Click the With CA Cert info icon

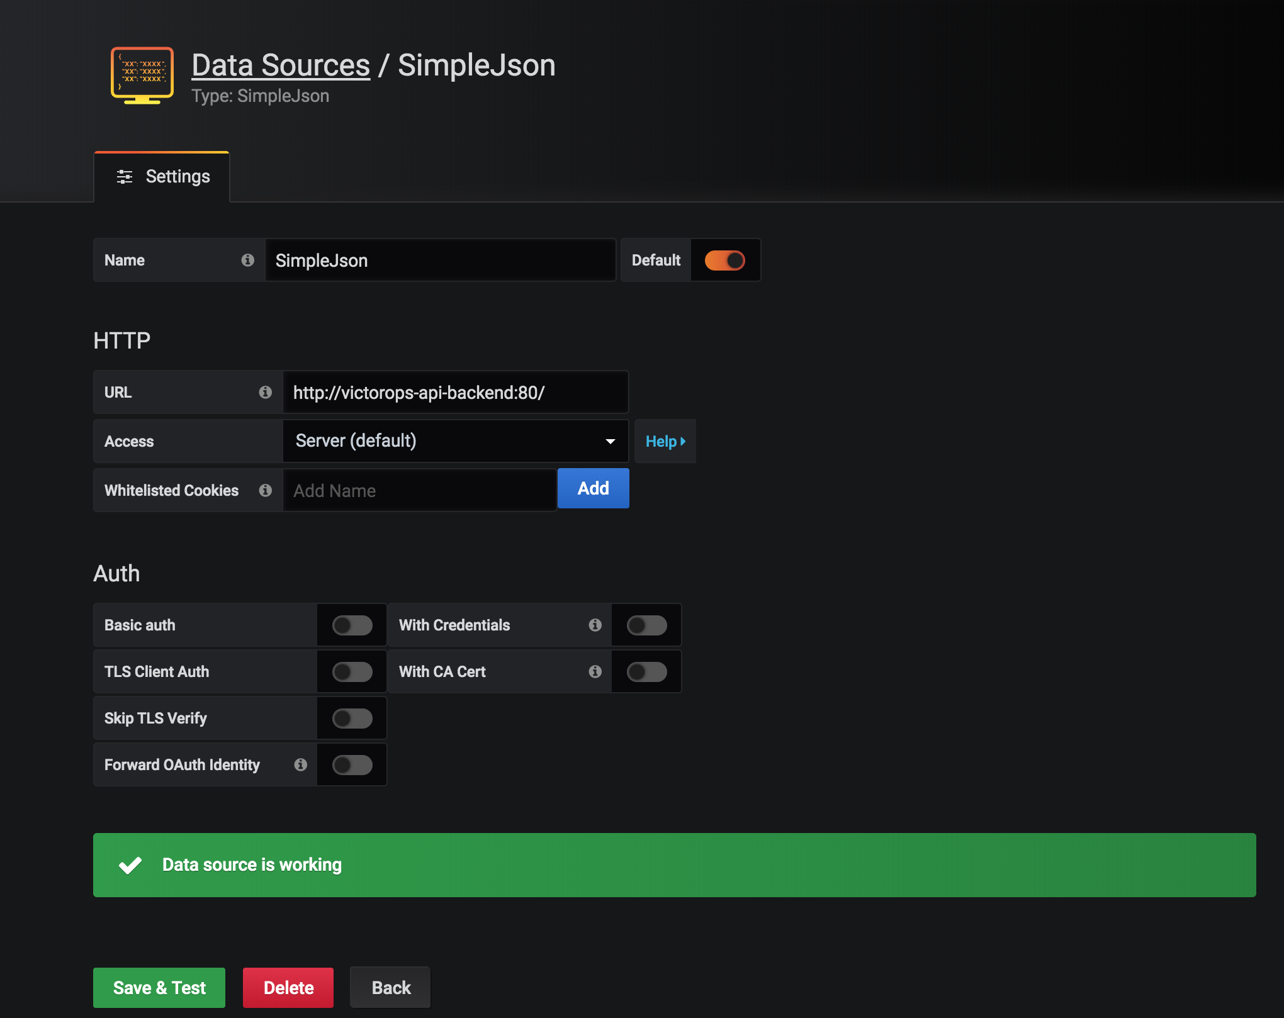tap(595, 671)
